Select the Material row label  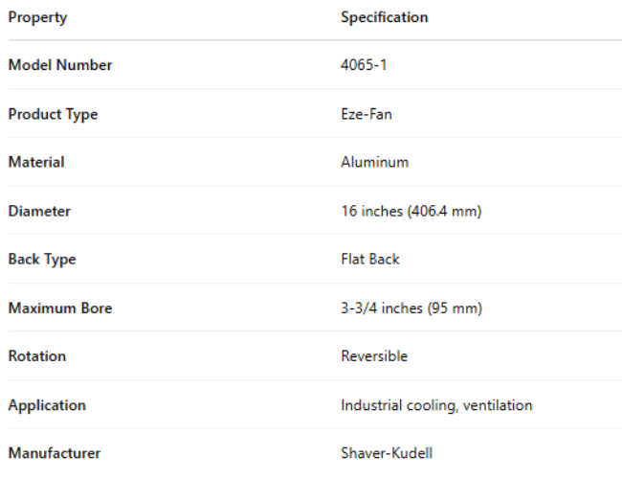[36, 162]
